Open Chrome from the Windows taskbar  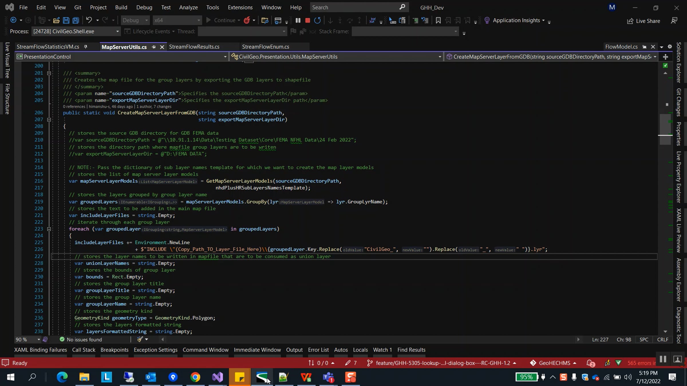click(195, 377)
